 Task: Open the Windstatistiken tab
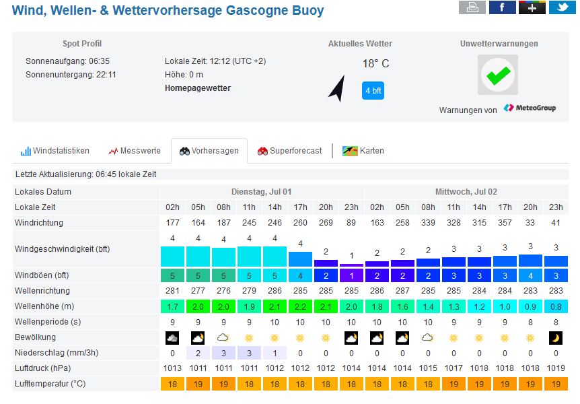pyautogui.click(x=55, y=151)
